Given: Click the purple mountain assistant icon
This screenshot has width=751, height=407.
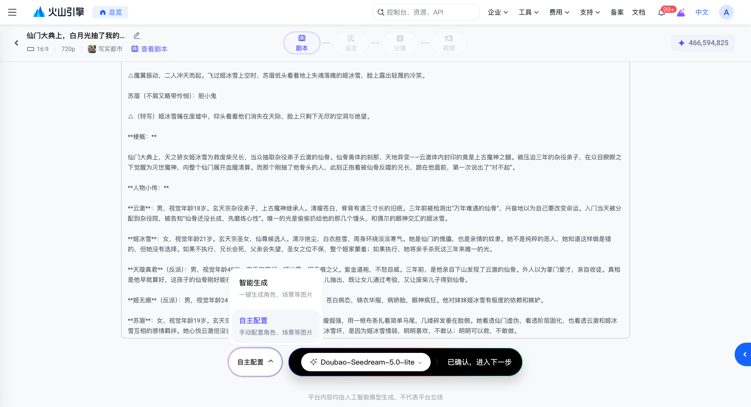Looking at the screenshot, I should click(681, 13).
